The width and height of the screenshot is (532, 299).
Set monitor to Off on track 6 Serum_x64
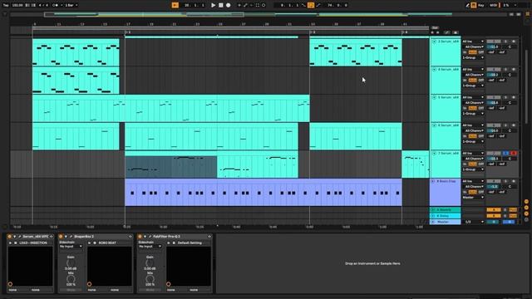480,136
